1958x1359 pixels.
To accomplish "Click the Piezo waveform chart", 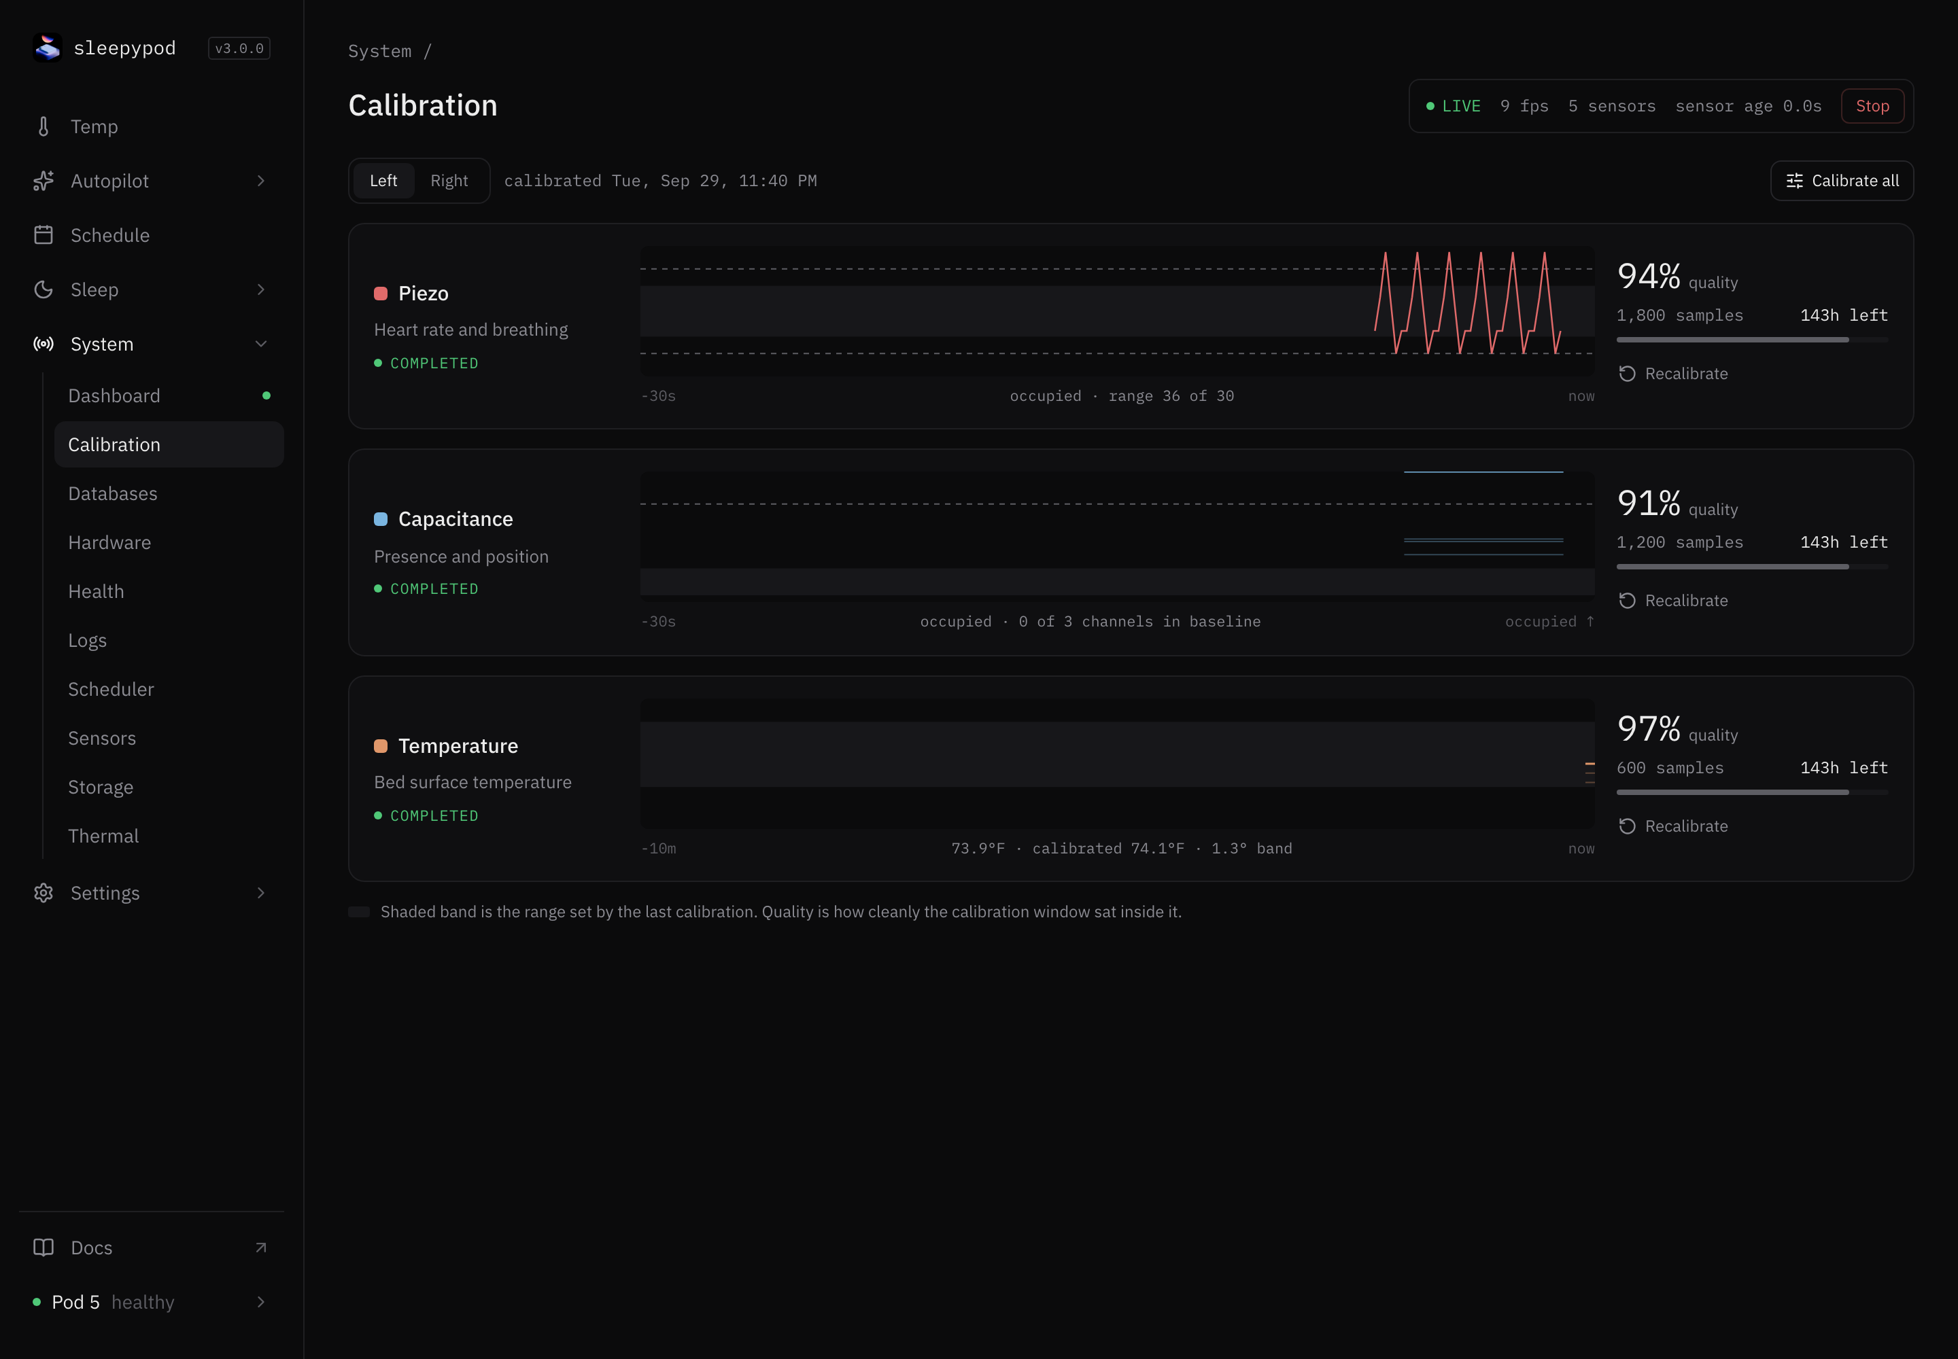I will point(1117,311).
